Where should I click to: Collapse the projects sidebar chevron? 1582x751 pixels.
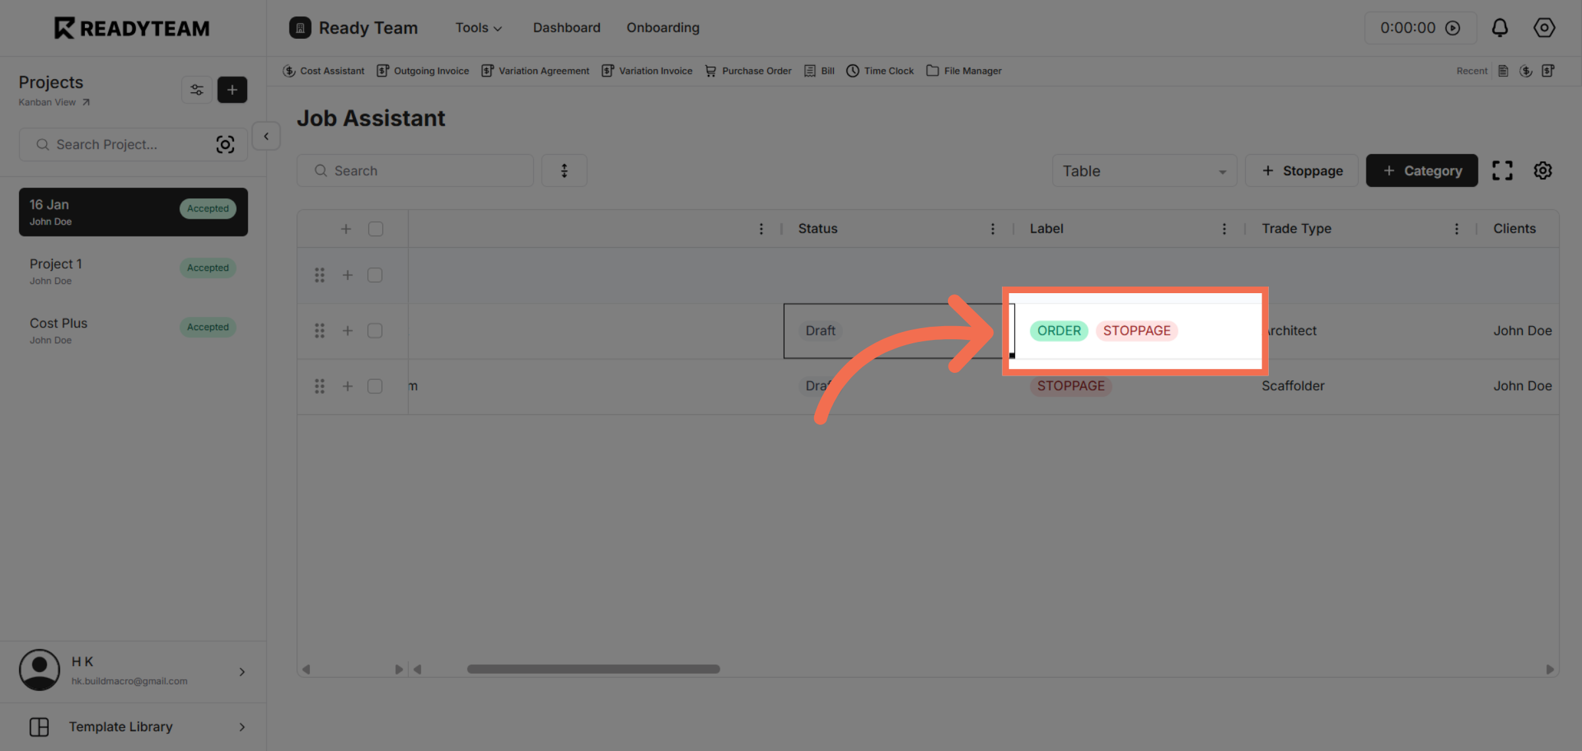[266, 136]
